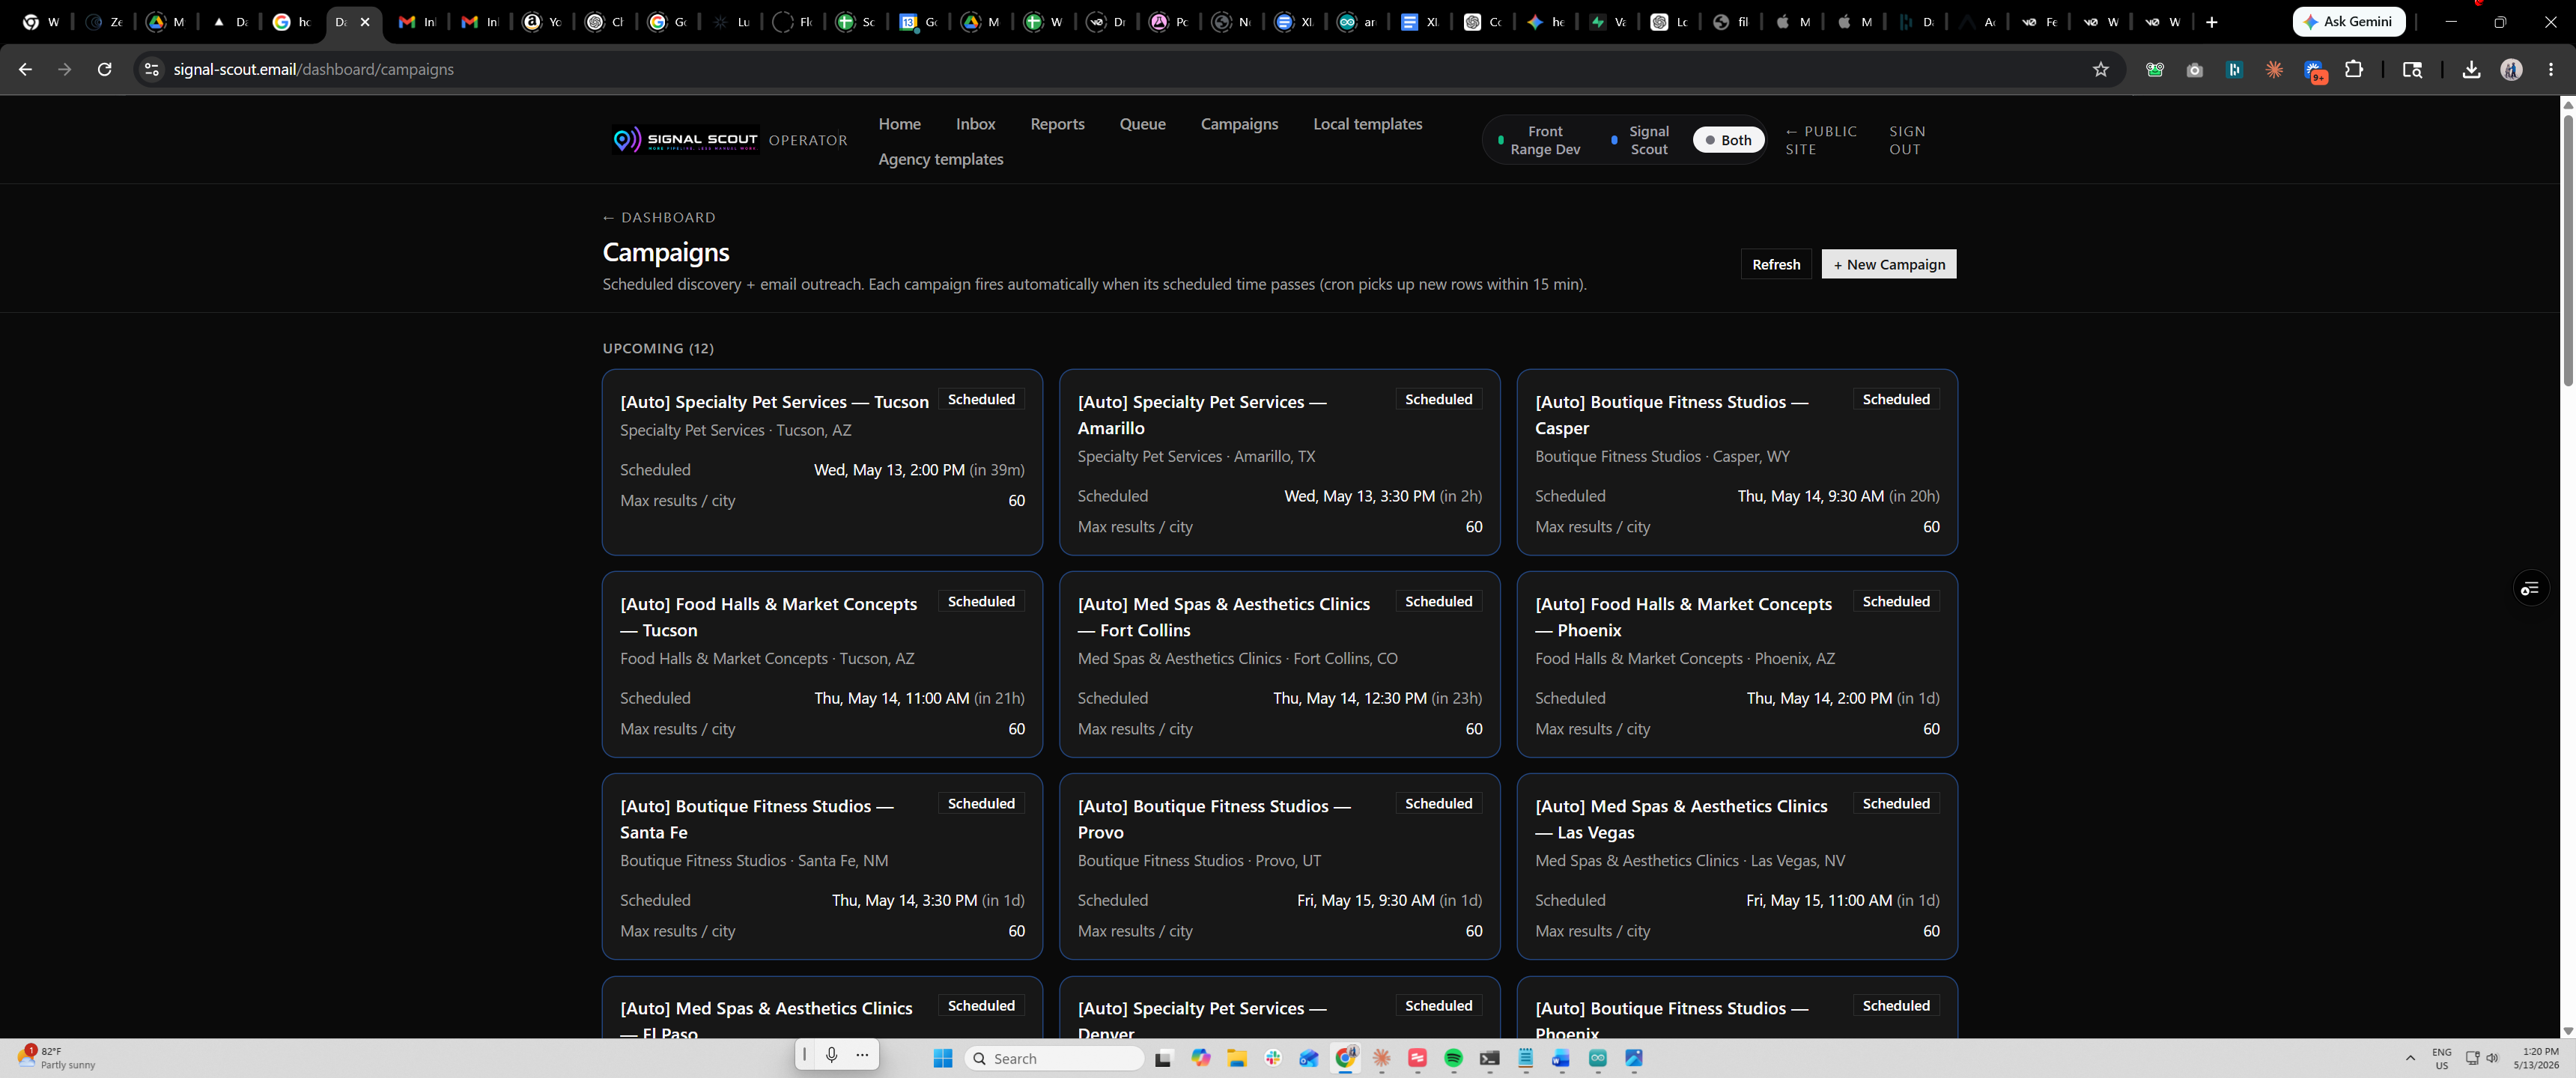Click the Signal Scout logo

(x=685, y=140)
